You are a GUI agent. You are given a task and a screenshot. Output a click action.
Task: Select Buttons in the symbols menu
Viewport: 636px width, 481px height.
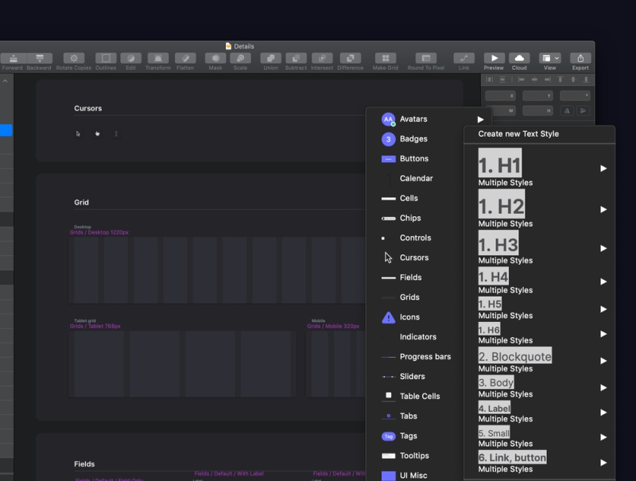[413, 159]
